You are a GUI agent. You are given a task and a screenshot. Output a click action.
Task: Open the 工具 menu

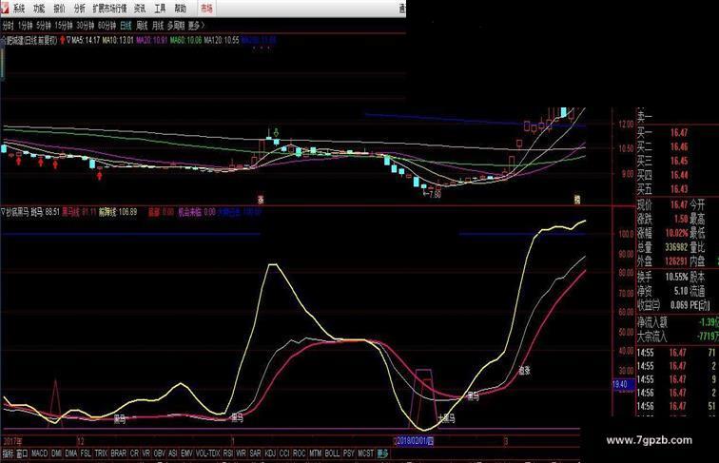(x=160, y=9)
